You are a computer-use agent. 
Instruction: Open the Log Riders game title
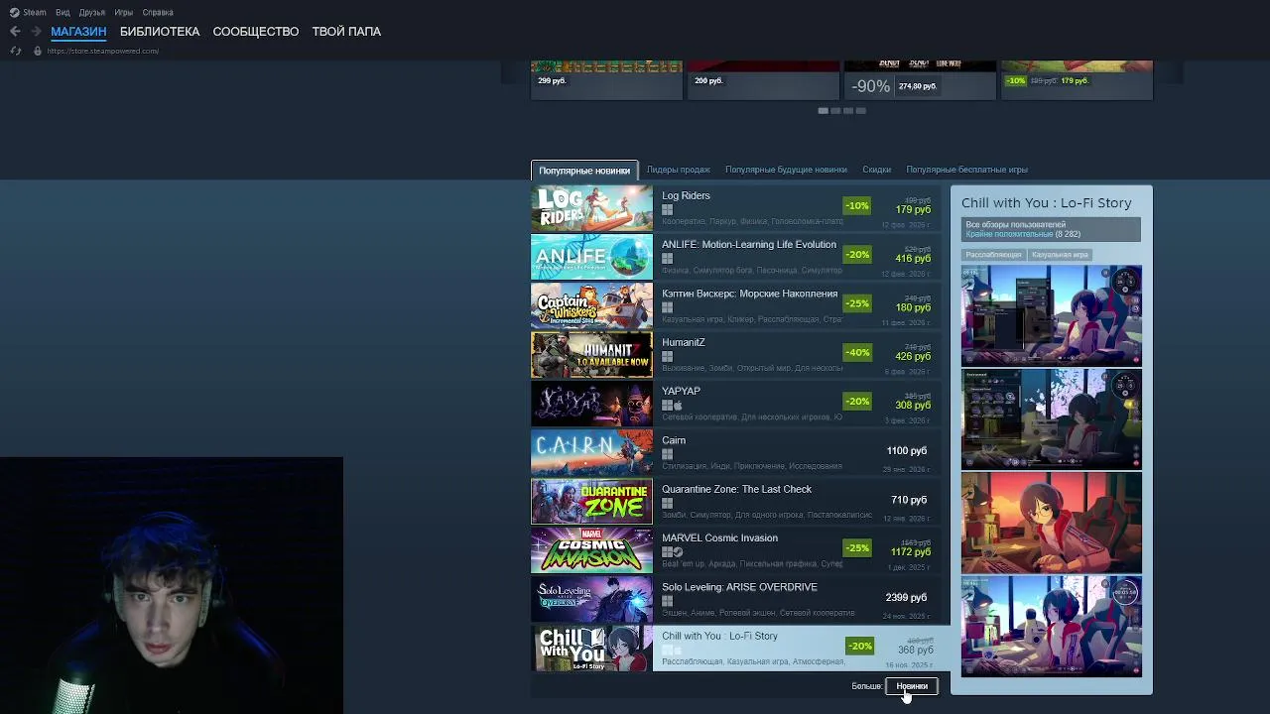pyautogui.click(x=686, y=195)
